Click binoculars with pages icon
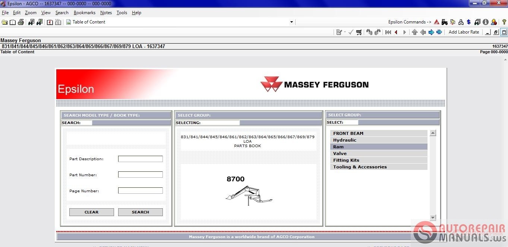The height and width of the screenshot is (247, 508). [477, 22]
